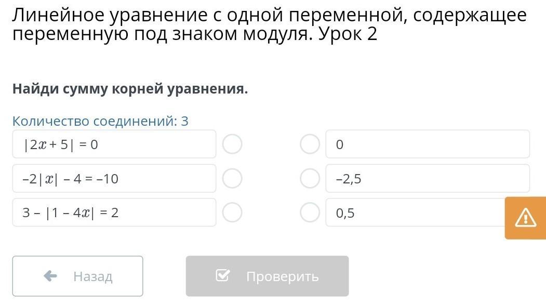This screenshot has height=305, width=546.
Task: Click the answer box containing 0,5
Action: coord(416,212)
